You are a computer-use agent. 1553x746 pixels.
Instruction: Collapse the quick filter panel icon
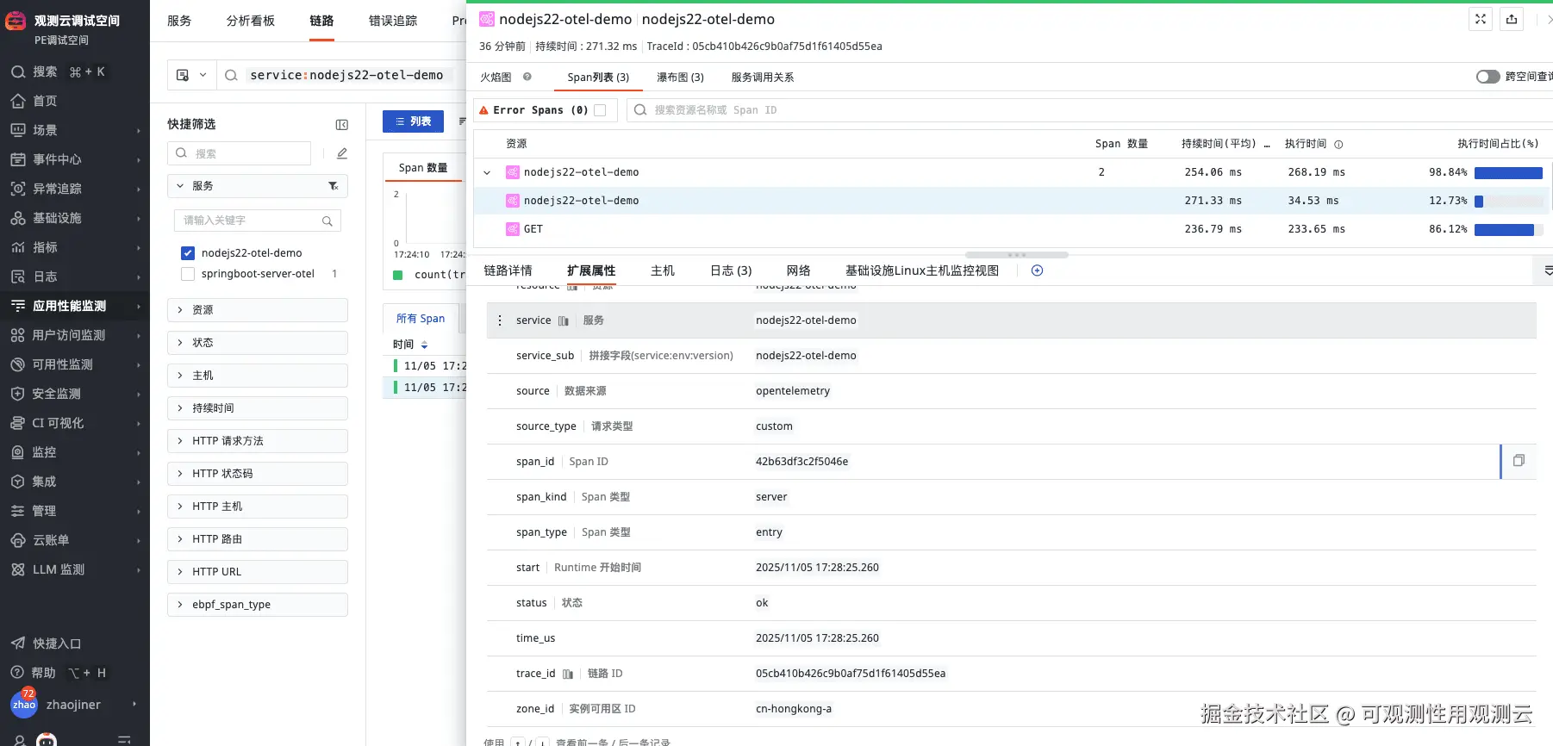coord(341,125)
